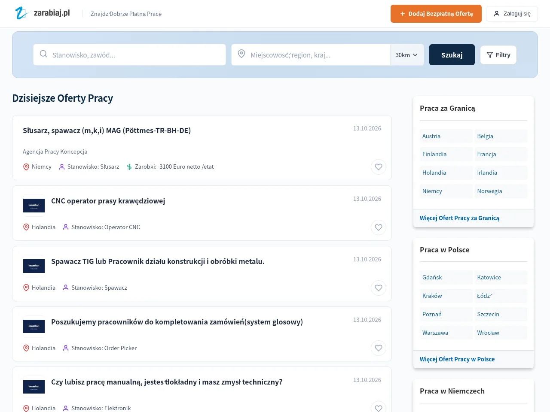Screen dimensions: 550x412
Task: Select Wrocław city link
Action: pyautogui.click(x=501, y=333)
